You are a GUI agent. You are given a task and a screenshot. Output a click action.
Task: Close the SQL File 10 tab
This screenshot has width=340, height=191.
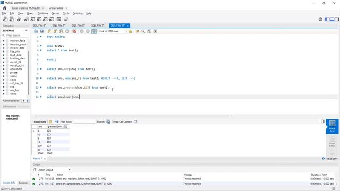[x=127, y=25]
